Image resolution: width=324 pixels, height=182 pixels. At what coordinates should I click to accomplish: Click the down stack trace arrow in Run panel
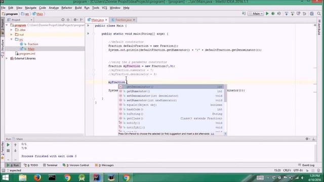pyautogui.click(x=15, y=151)
